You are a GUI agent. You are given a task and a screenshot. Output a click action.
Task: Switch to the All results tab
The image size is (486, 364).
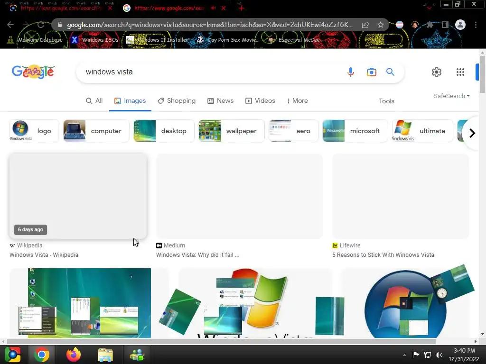pyautogui.click(x=94, y=101)
